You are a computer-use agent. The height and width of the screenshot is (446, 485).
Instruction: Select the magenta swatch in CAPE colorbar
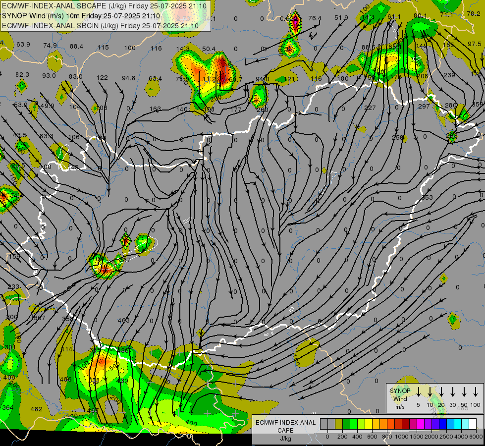(421, 424)
